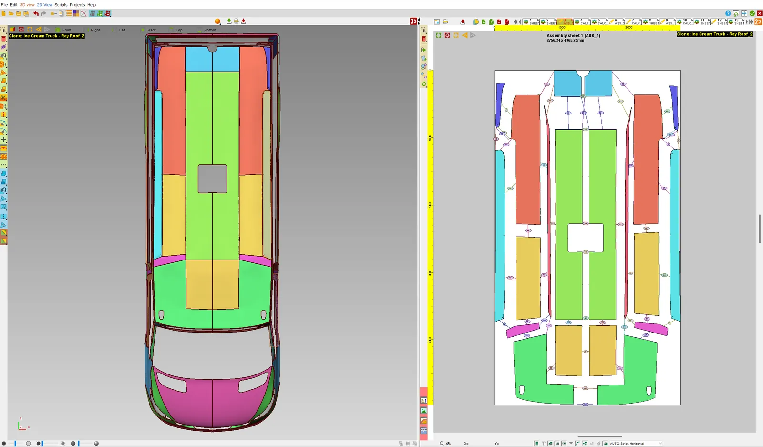Click the green zoom-fit icon in 2D pane
This screenshot has width=763, height=447.
[x=439, y=35]
